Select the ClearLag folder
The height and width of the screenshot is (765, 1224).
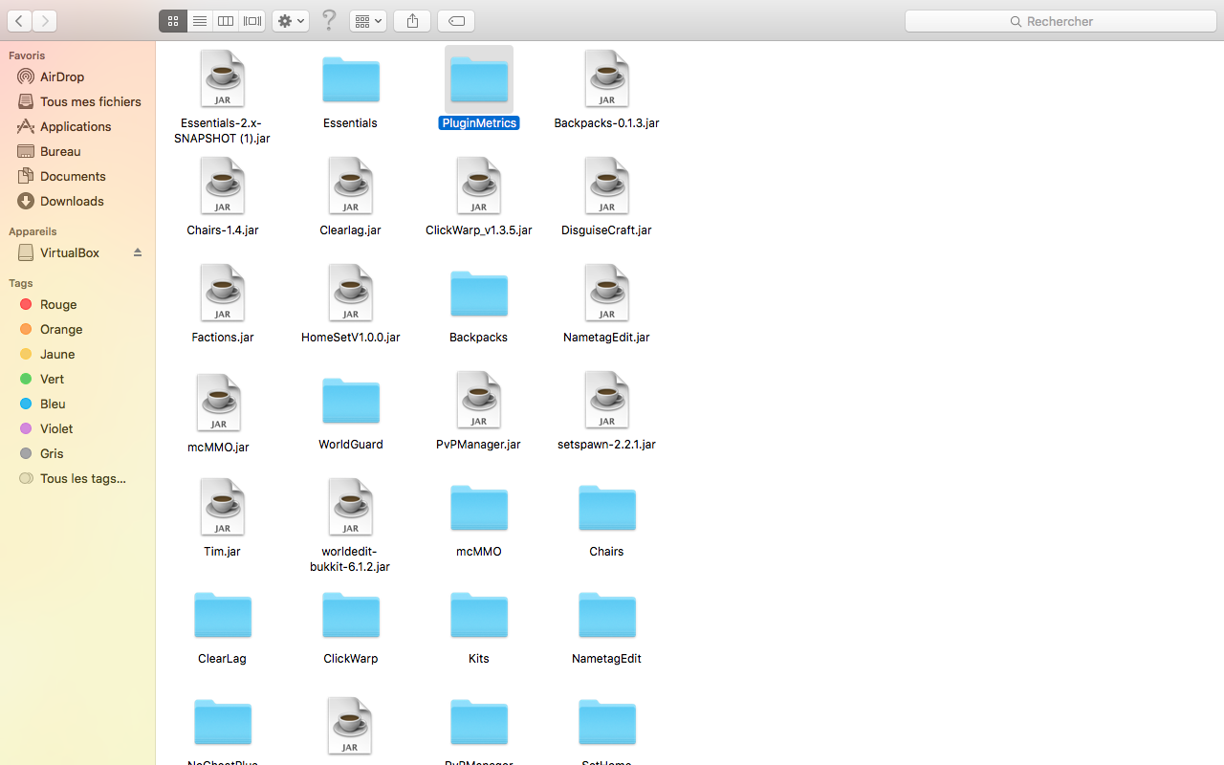point(223,615)
